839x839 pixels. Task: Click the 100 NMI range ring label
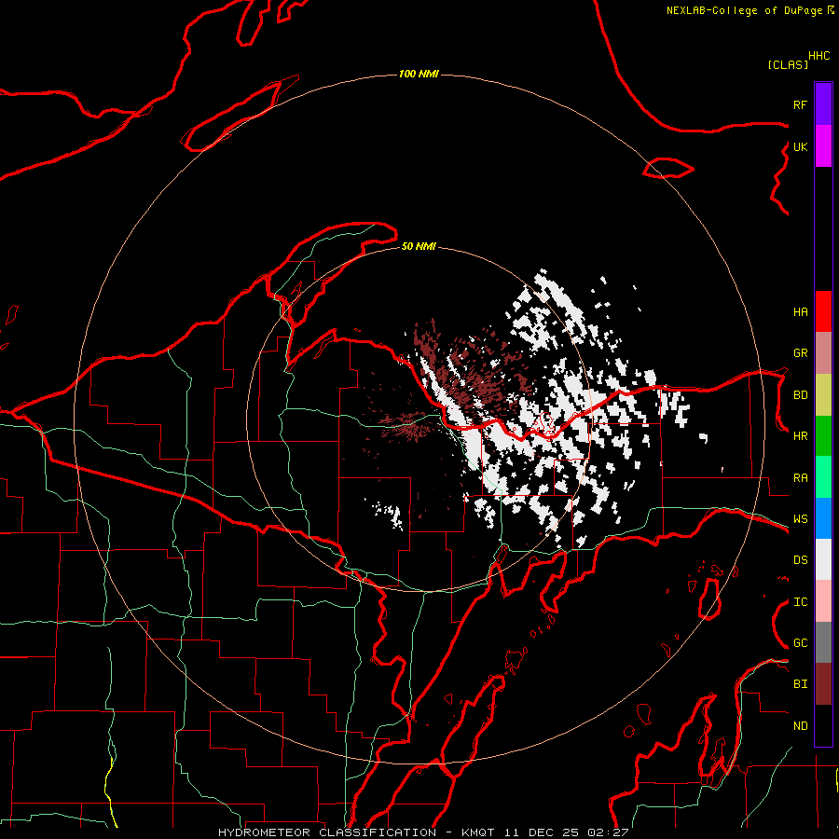(419, 74)
